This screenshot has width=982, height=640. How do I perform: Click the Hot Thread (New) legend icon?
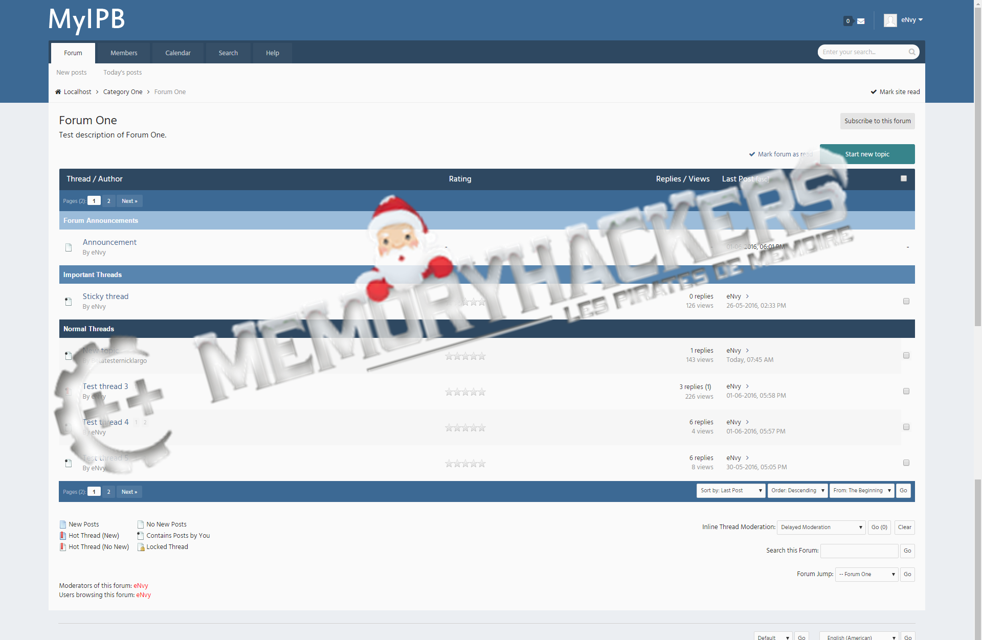[x=63, y=536]
